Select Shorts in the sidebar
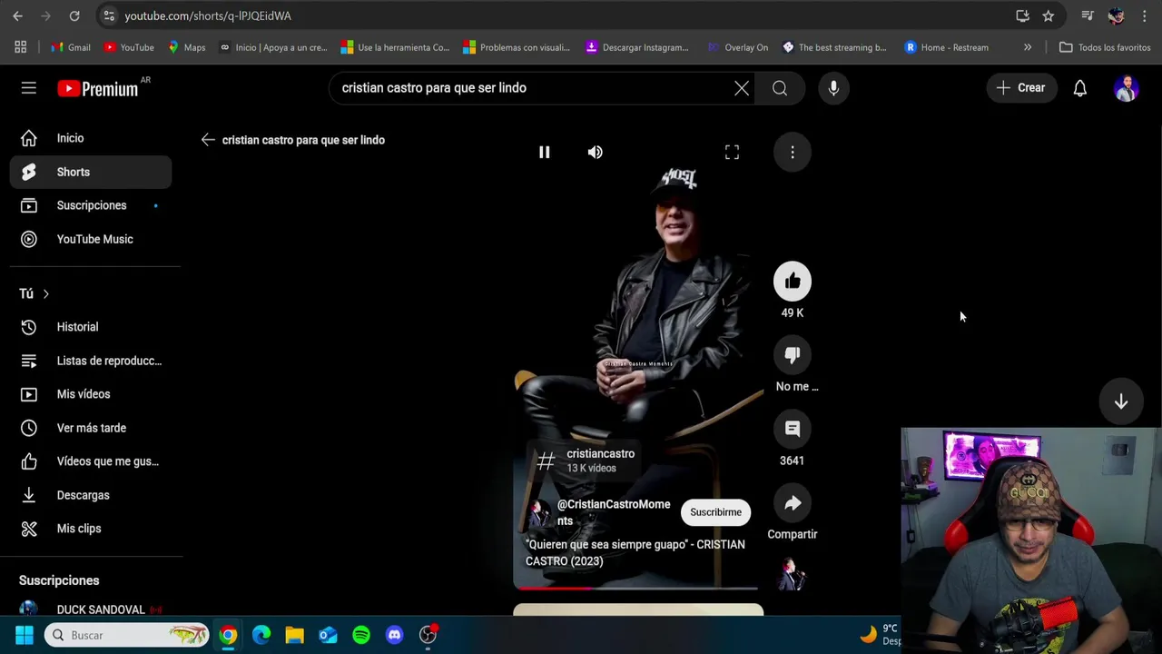This screenshot has height=654, width=1162. coord(91,172)
